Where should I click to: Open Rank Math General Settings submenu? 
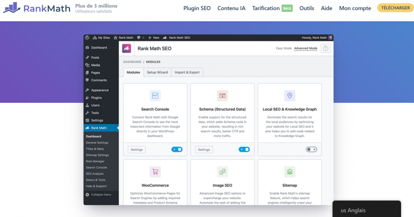tap(97, 143)
